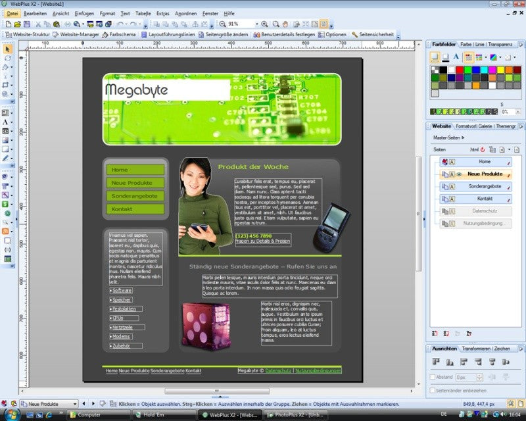
Task: Open the Windows Start button
Action: pyautogui.click(x=11, y=414)
